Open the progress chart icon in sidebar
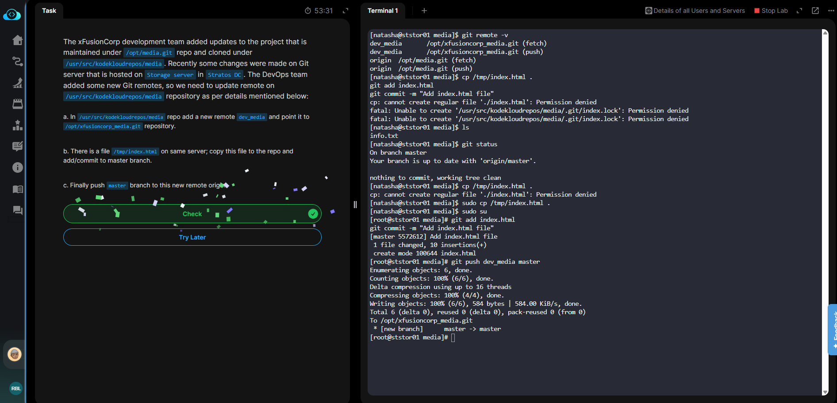The width and height of the screenshot is (837, 403). (17, 83)
